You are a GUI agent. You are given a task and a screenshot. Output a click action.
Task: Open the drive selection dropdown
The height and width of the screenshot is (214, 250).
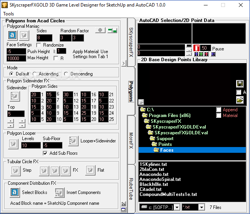click(177, 207)
